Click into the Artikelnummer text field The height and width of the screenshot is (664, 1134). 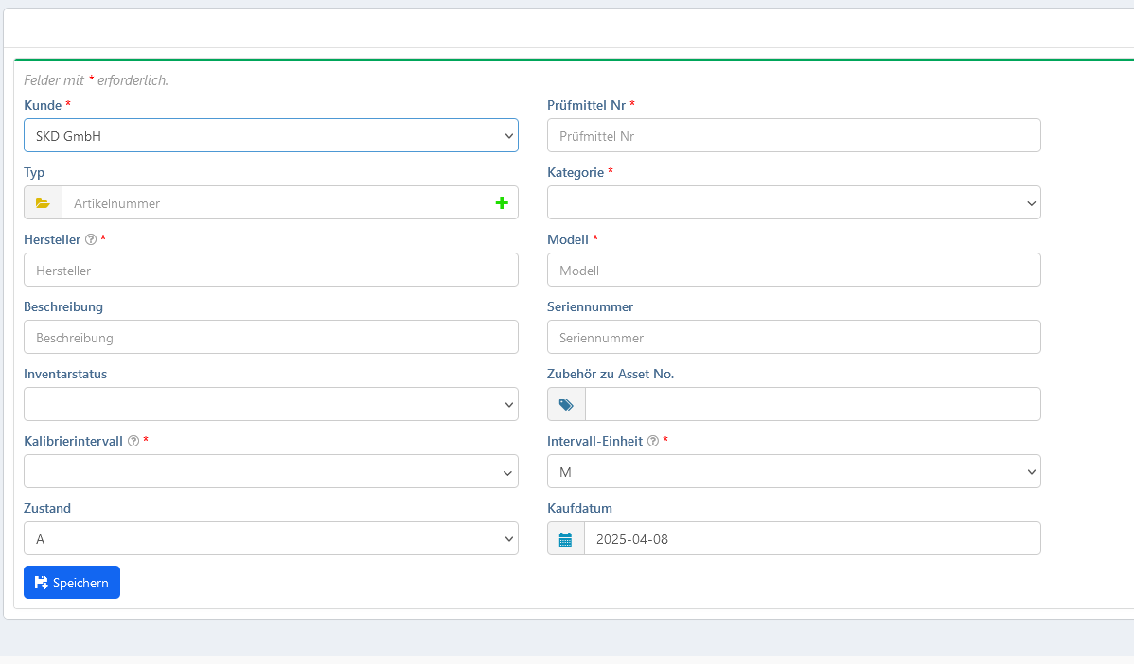275,202
